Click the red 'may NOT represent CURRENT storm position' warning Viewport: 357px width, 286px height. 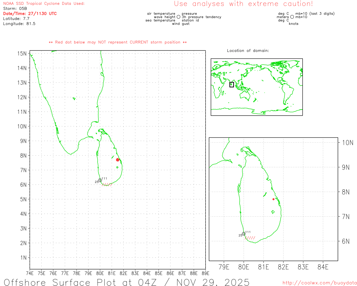(x=118, y=42)
